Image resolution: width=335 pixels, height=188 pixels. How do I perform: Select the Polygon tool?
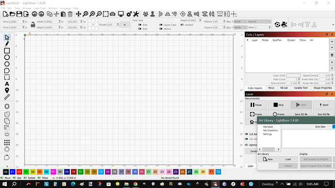click(x=7, y=64)
